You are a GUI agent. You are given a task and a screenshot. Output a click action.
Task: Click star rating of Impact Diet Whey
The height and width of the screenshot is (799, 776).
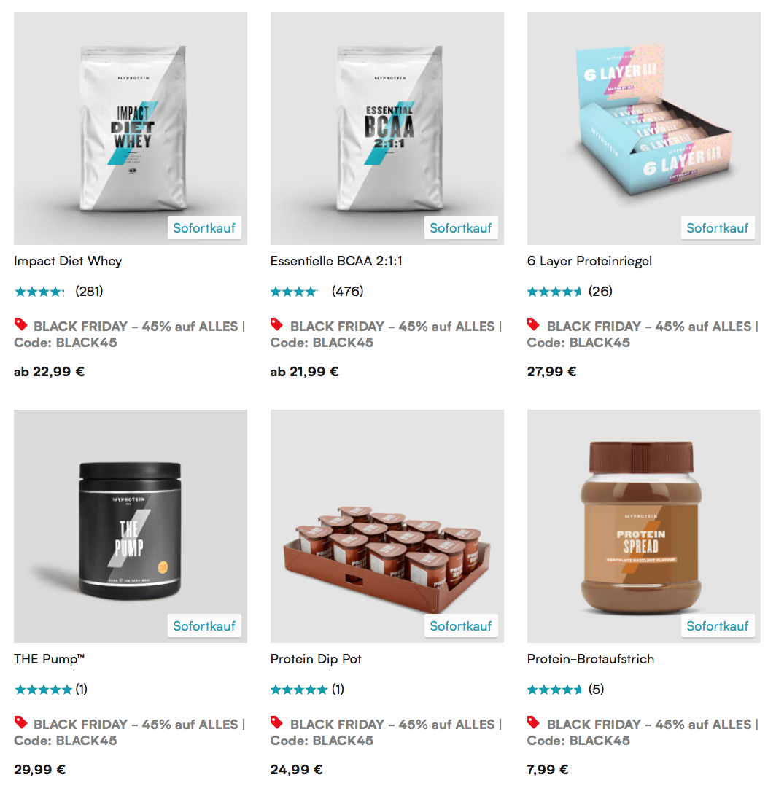coord(40,292)
